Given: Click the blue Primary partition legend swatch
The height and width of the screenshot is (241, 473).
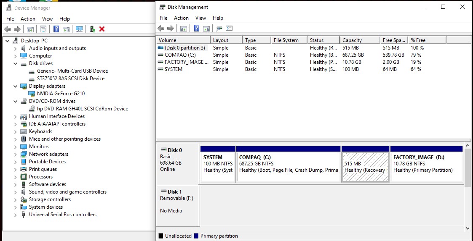Looking at the screenshot, I should point(196,236).
